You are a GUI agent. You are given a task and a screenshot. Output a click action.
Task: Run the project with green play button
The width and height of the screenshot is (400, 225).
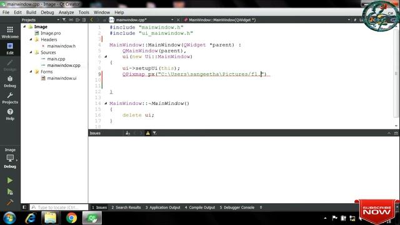point(10,181)
